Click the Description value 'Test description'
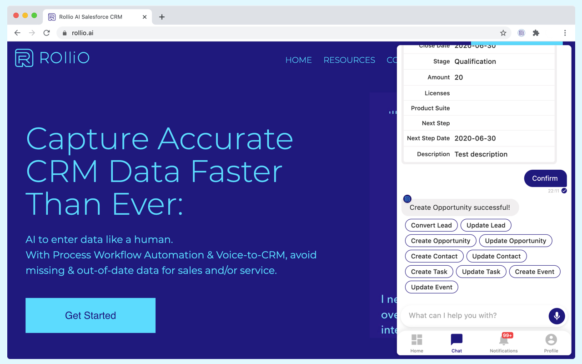 click(481, 154)
